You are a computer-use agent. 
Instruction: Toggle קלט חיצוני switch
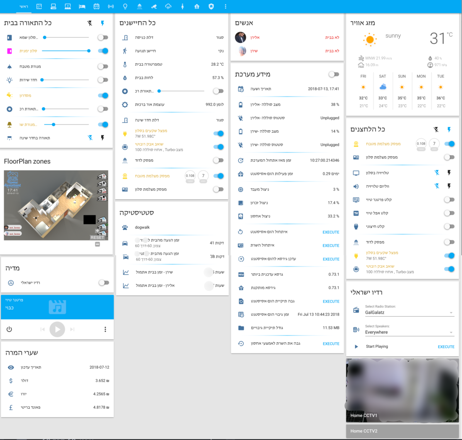click(449, 226)
